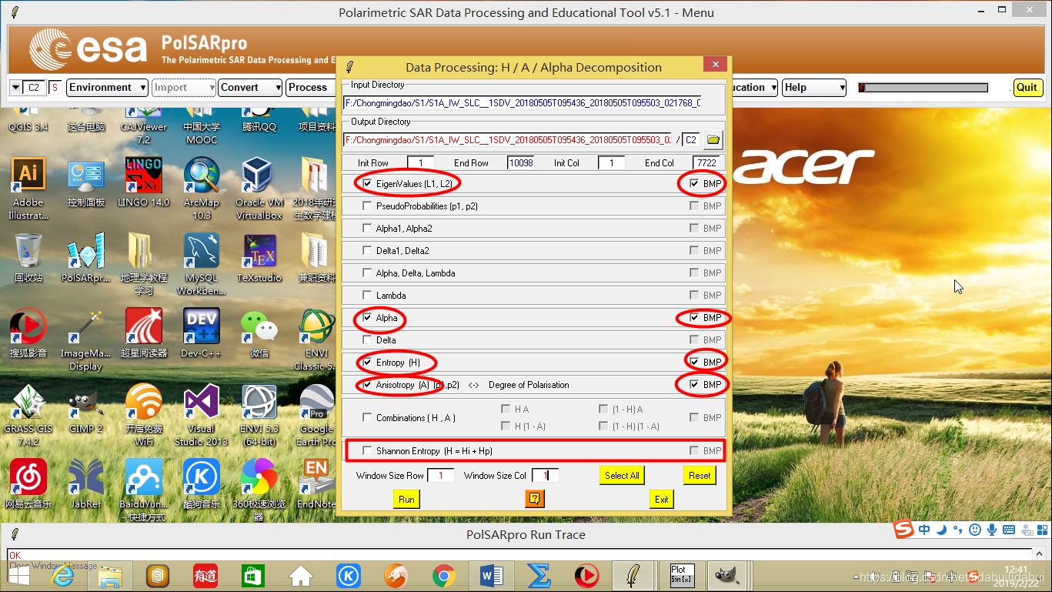Tick the Lambda checkbox
The width and height of the screenshot is (1052, 592).
click(x=368, y=296)
